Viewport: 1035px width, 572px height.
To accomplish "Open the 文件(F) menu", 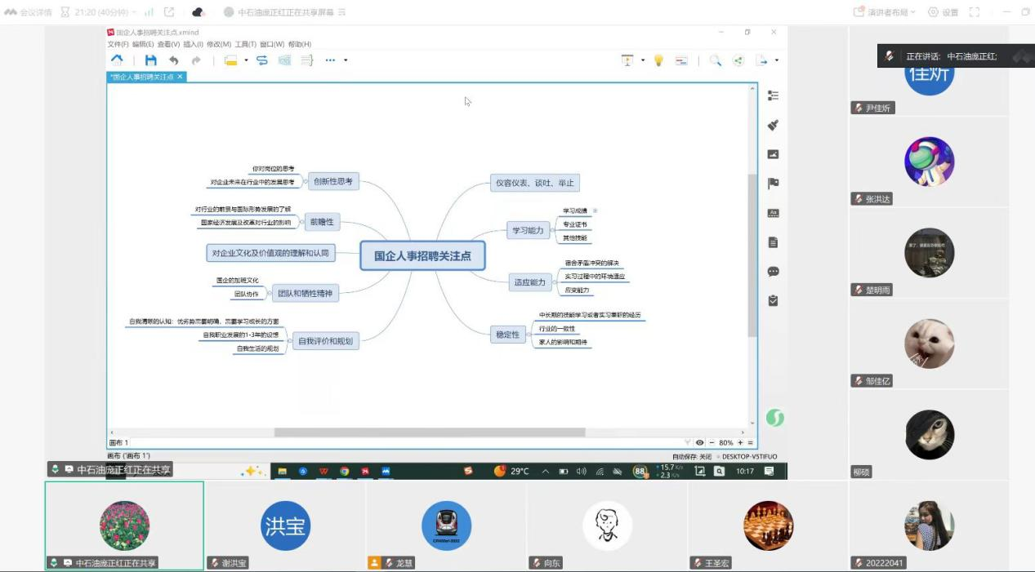I will (118, 44).
